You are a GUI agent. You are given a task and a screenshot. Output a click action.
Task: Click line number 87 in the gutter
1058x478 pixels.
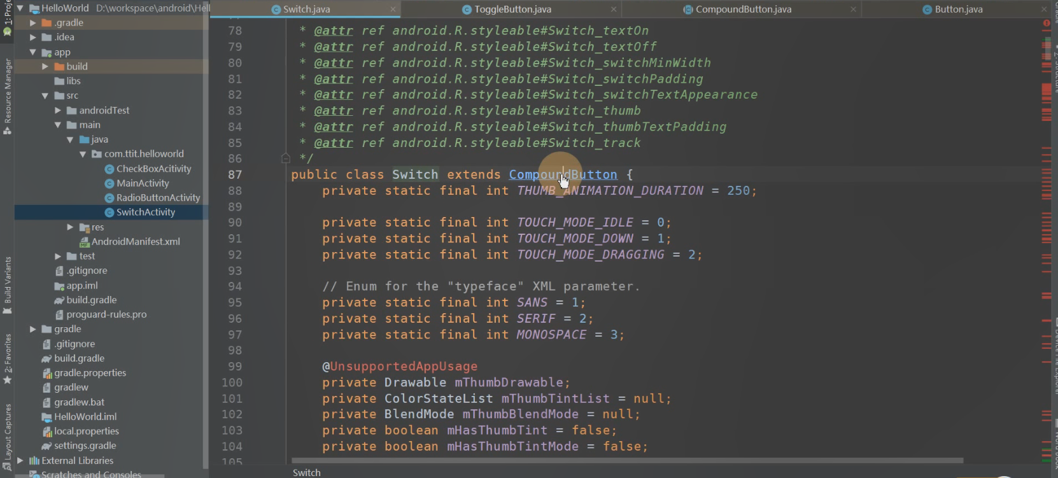[235, 175]
